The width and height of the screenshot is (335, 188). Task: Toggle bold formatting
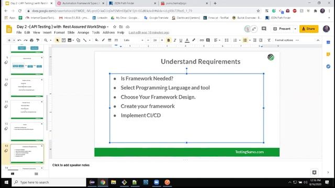pyautogui.click(x=169, y=40)
